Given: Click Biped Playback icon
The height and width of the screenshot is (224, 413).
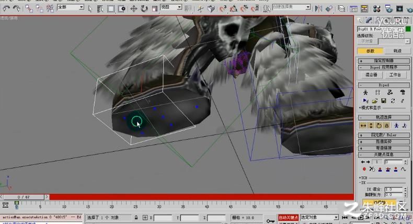Looking at the screenshot, I should [365, 101].
